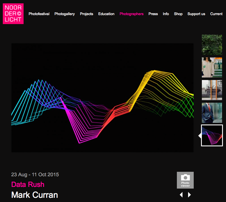
Task: Show the orange pillars building thumbnail
Action: pyautogui.click(x=212, y=90)
